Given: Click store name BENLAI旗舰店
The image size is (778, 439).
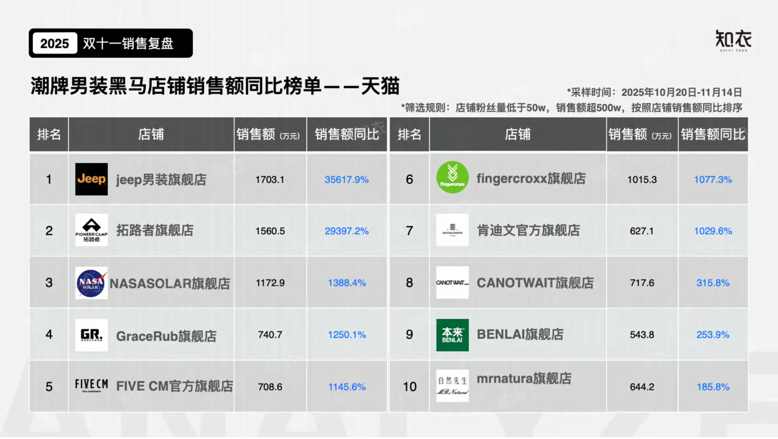Looking at the screenshot, I should 520,334.
